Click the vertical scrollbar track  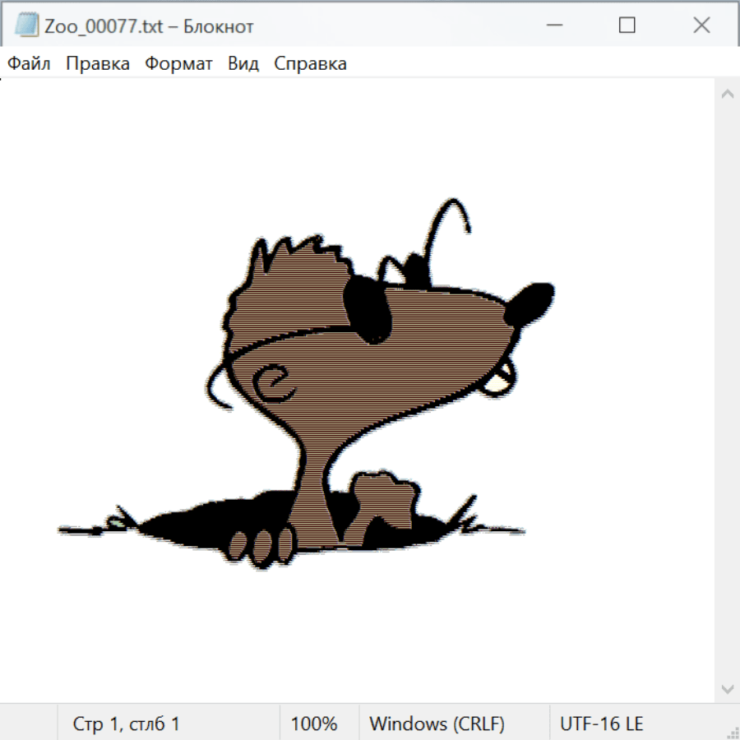[x=727, y=391]
